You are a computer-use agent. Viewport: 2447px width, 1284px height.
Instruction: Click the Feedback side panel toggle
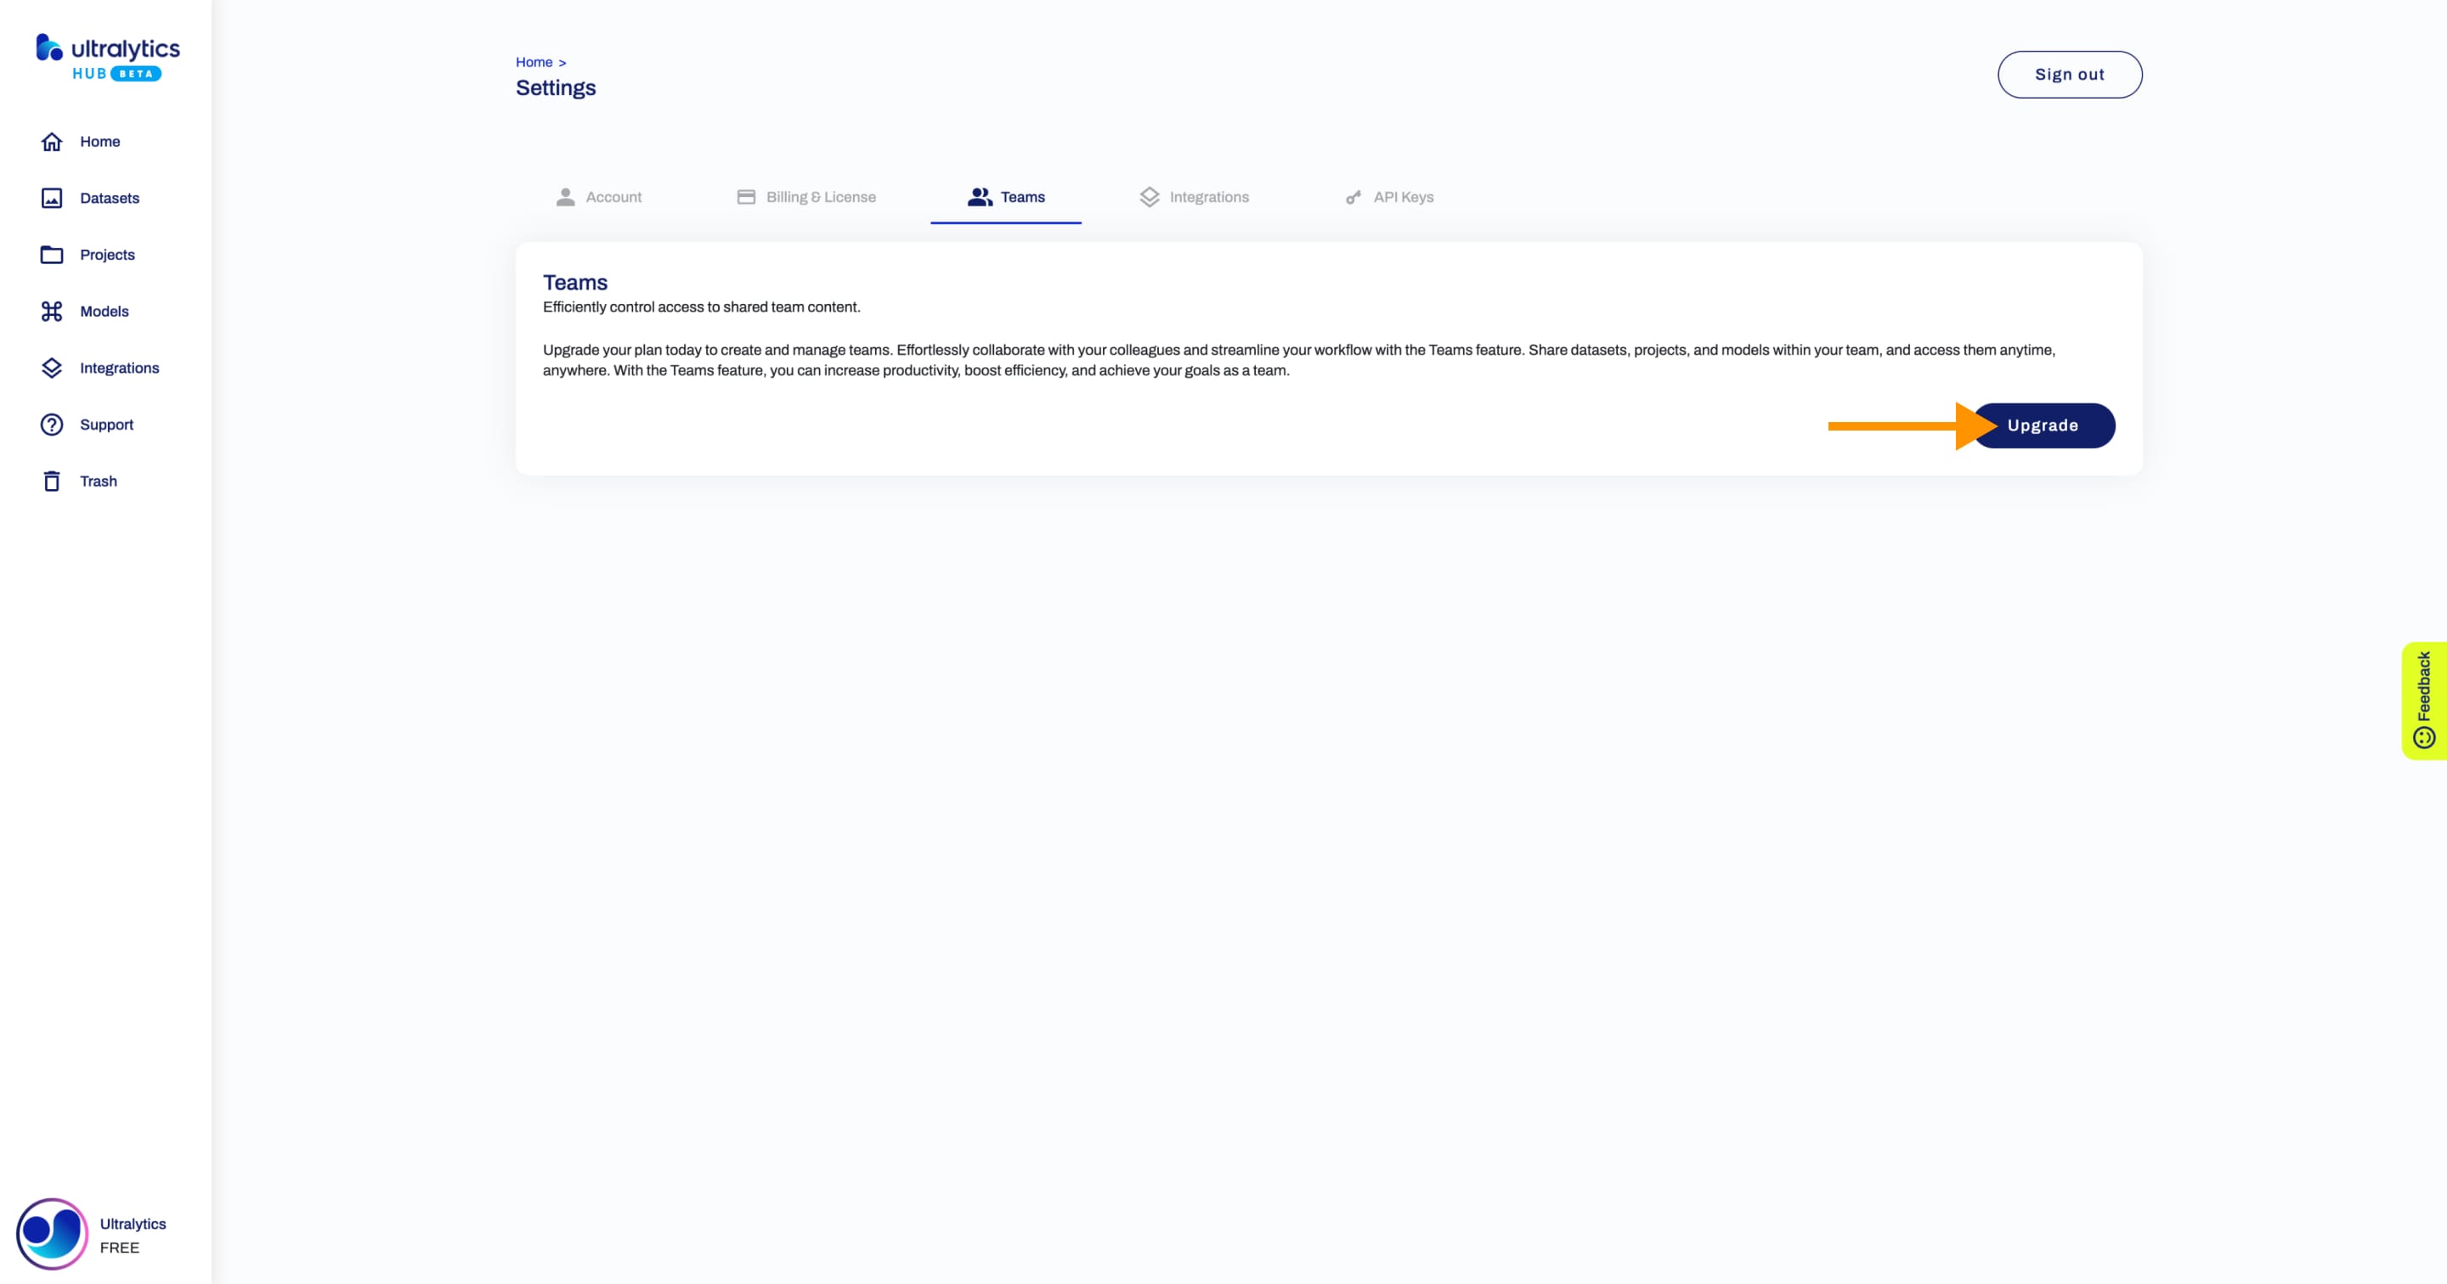tap(2424, 697)
